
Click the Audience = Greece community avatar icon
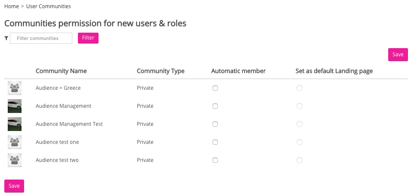(15, 88)
